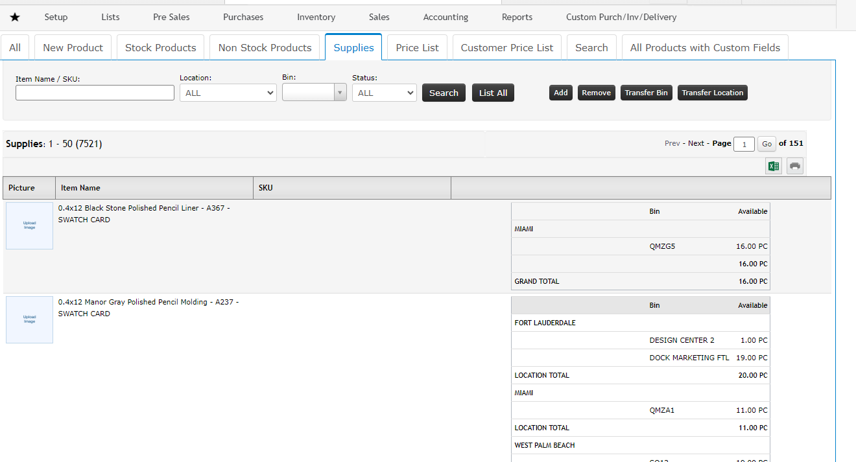Select item 0.4x12 Manor Gray Polished Pencil Molding

(149, 308)
